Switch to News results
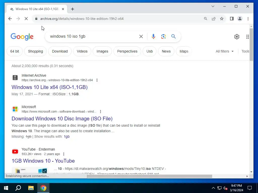The height and width of the screenshot is (193, 258). point(166,51)
